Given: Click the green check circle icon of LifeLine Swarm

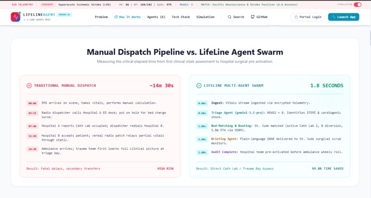Looking at the screenshot, I should (x=199, y=85).
